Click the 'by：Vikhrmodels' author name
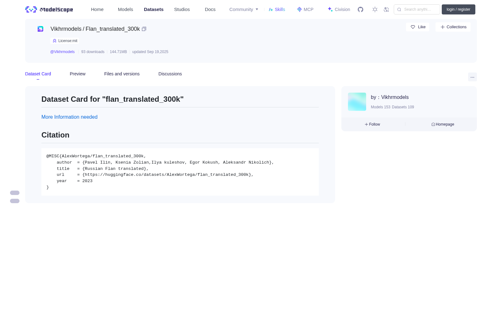The width and height of the screenshot is (502, 314). click(390, 97)
